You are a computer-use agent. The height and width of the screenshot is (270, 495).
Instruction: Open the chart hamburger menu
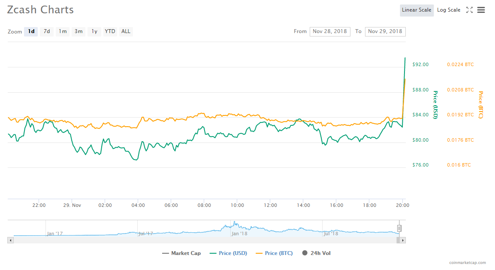coord(481,10)
